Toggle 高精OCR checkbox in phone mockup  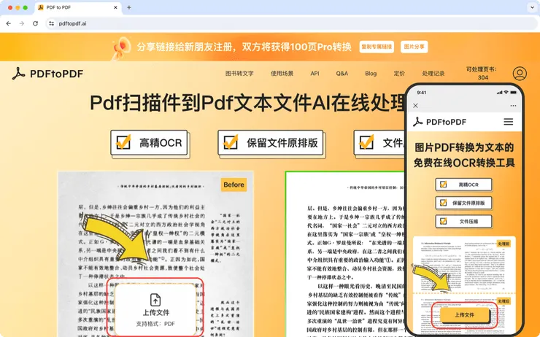[443, 185]
